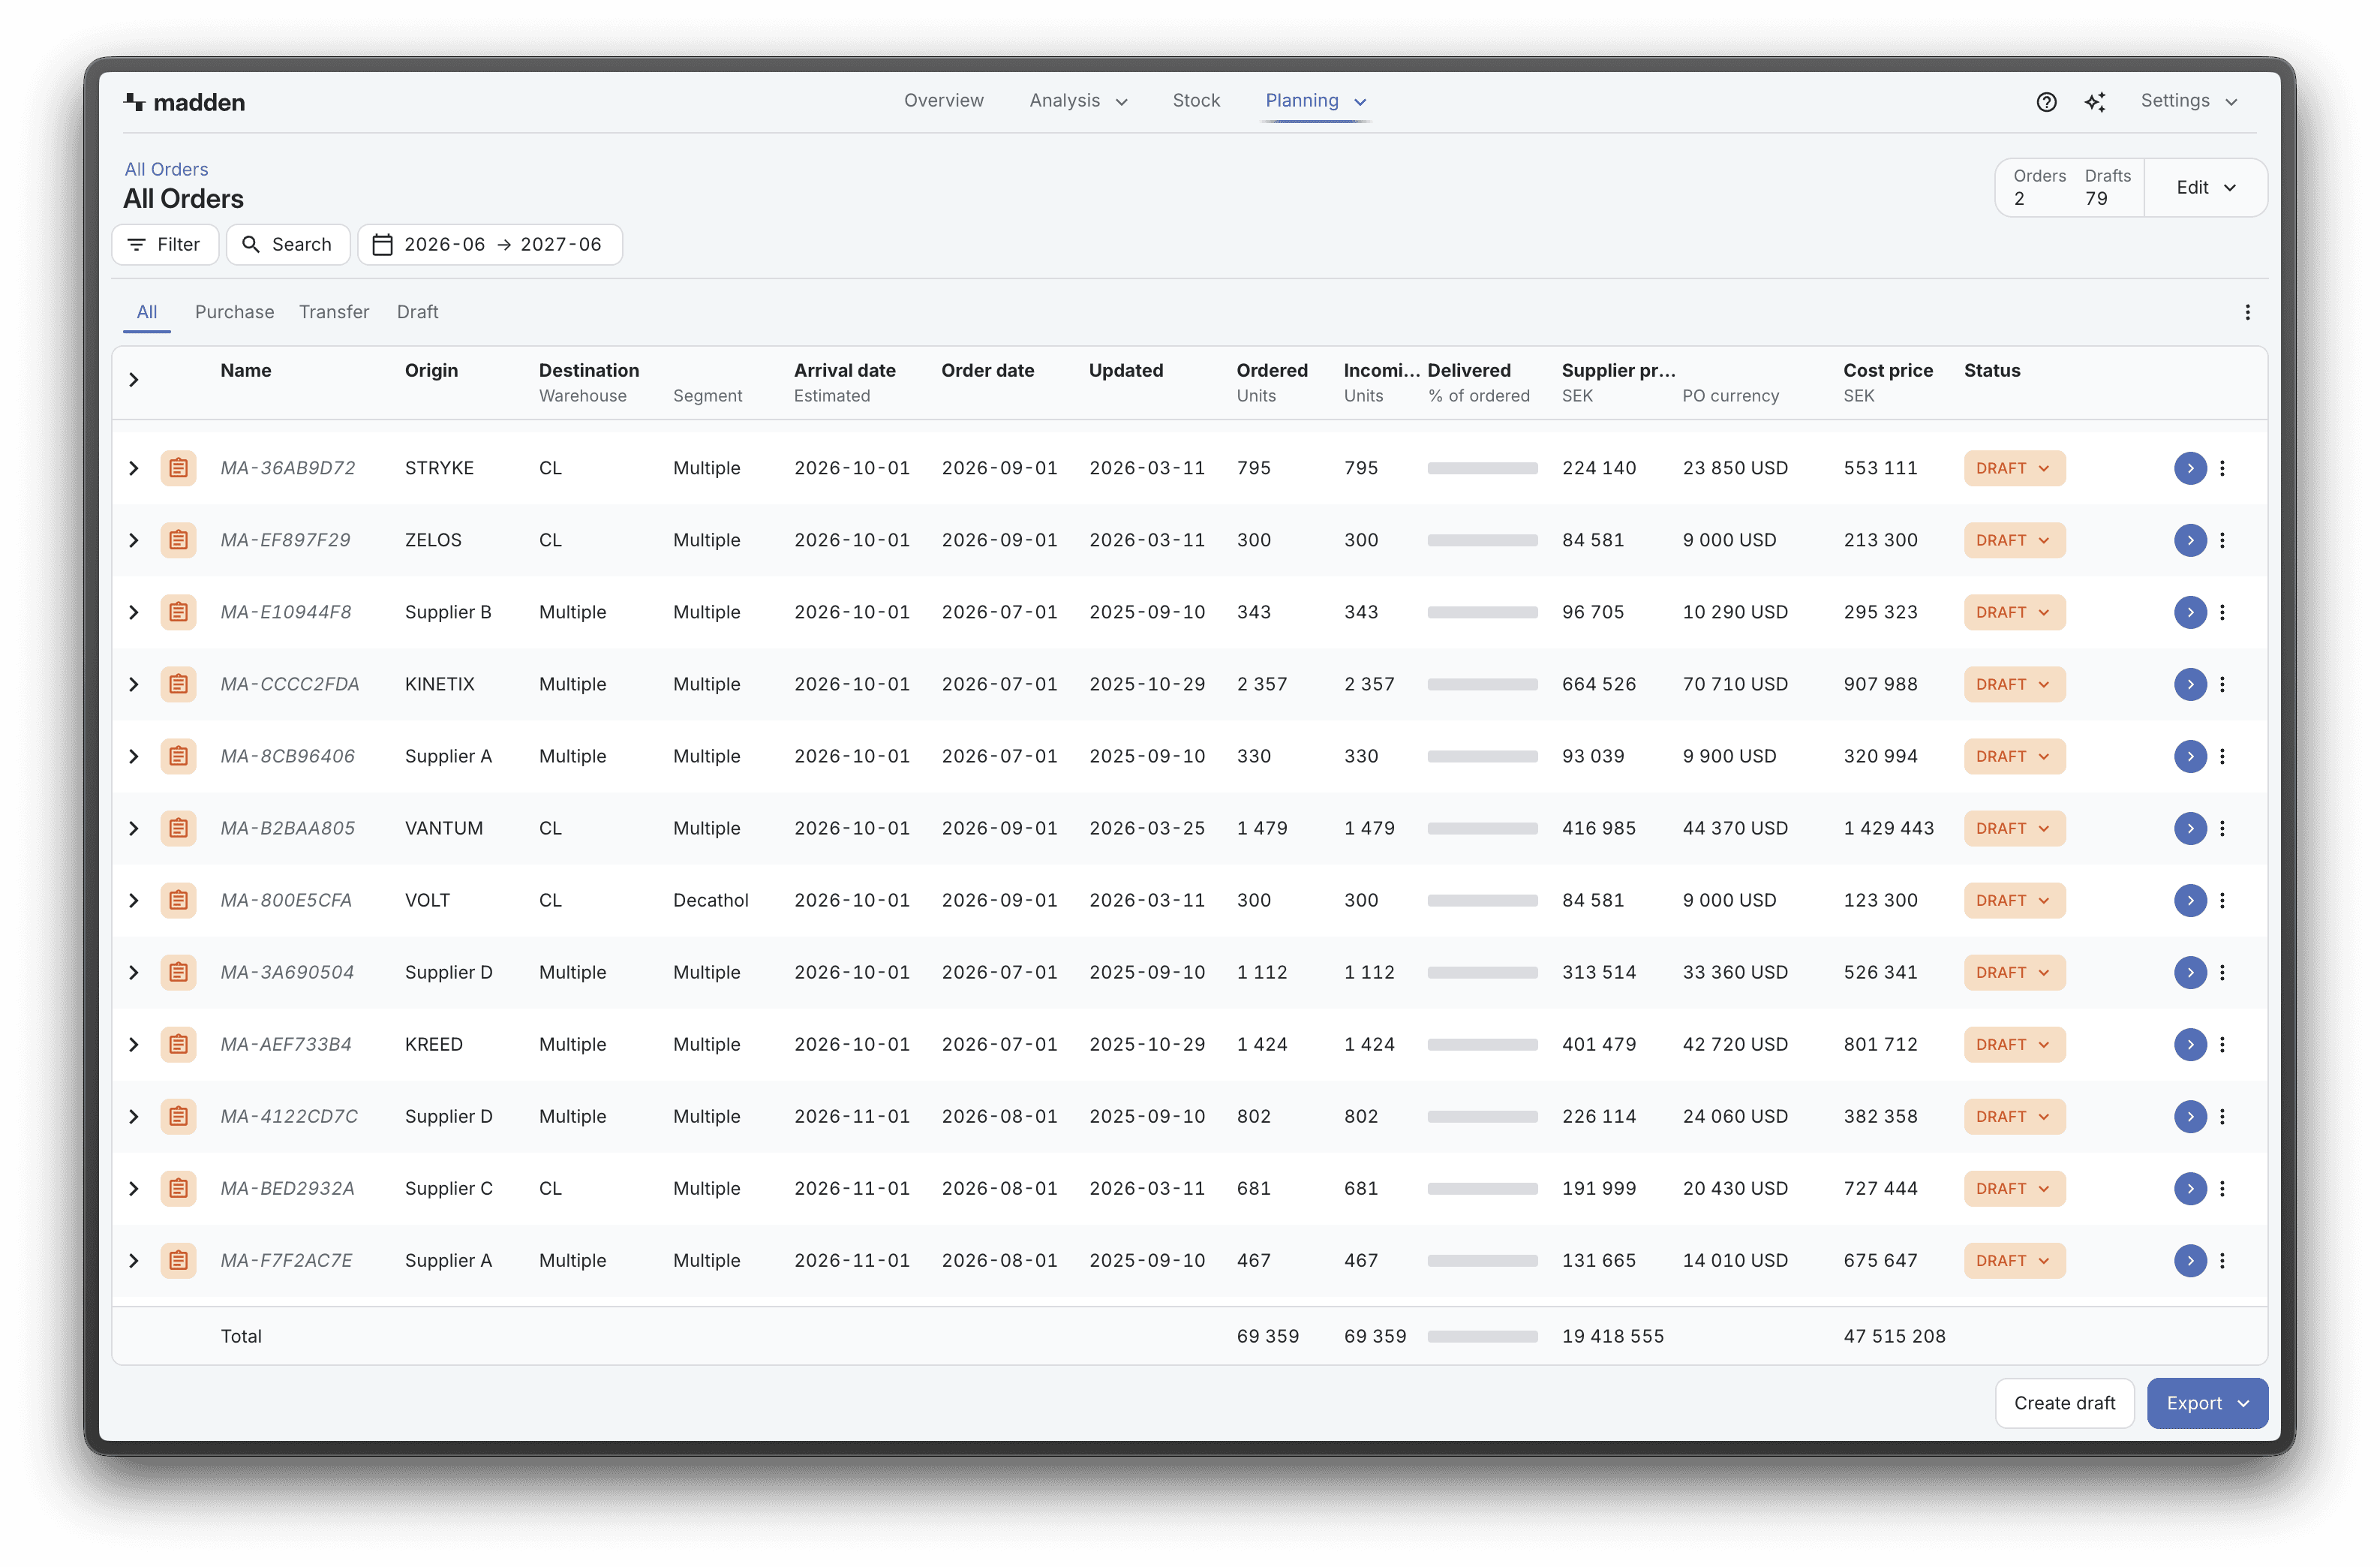2380x1567 pixels.
Task: Expand all rows using header chevron
Action: pos(133,380)
